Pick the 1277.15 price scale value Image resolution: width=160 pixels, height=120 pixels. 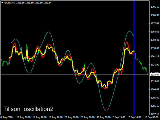[x=155, y=114]
